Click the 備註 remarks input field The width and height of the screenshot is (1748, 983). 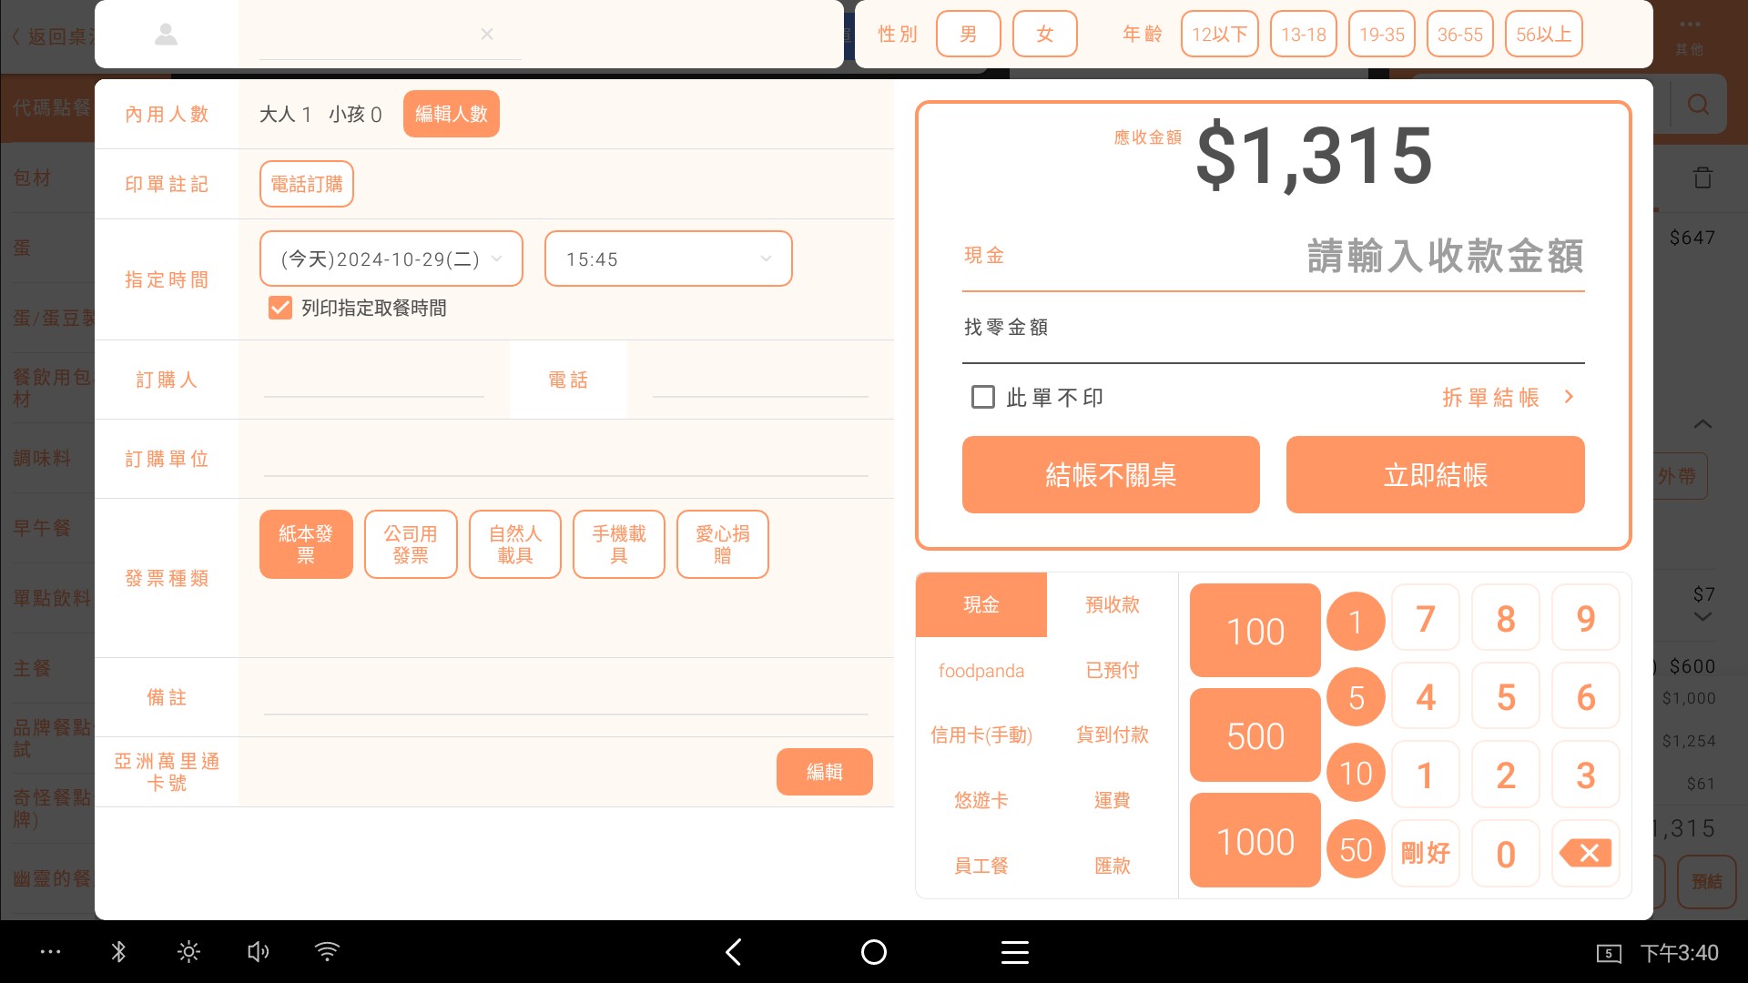[564, 698]
